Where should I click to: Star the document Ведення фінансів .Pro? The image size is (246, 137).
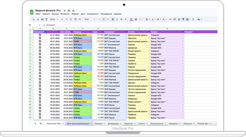coord(64,10)
